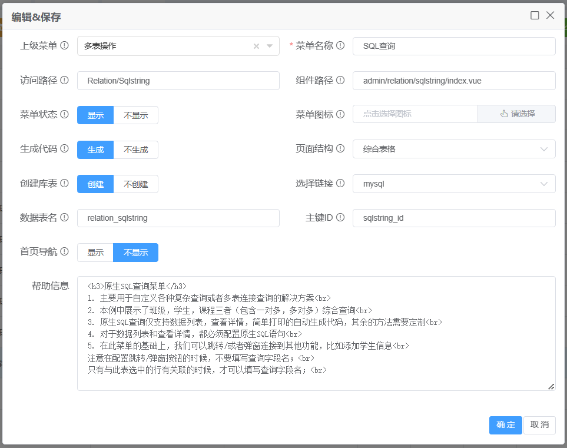Expand the 上级菜单 dropdown arrow
This screenshot has width=567, height=448.
270,47
